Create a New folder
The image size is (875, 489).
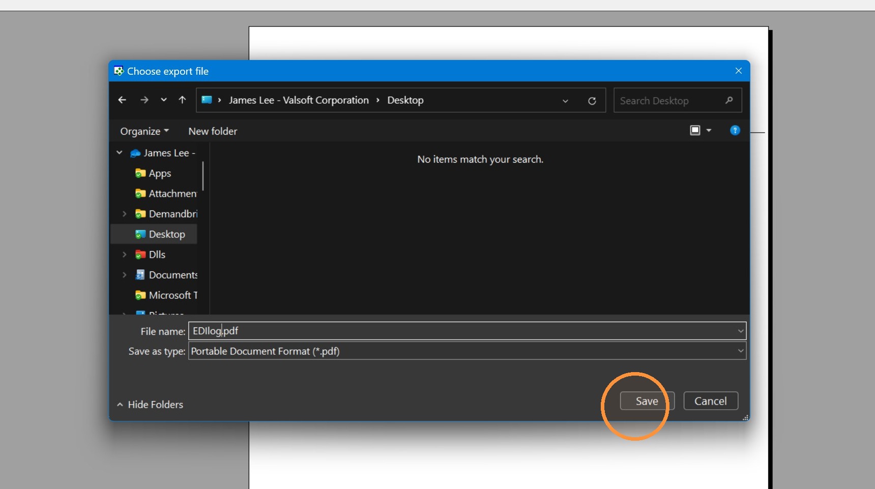coord(213,131)
